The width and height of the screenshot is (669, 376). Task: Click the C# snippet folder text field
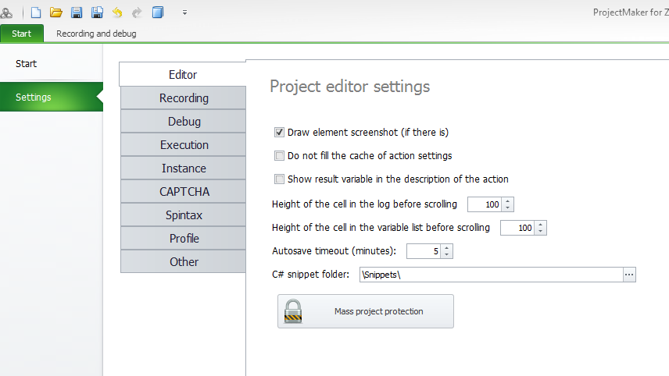pyautogui.click(x=491, y=275)
